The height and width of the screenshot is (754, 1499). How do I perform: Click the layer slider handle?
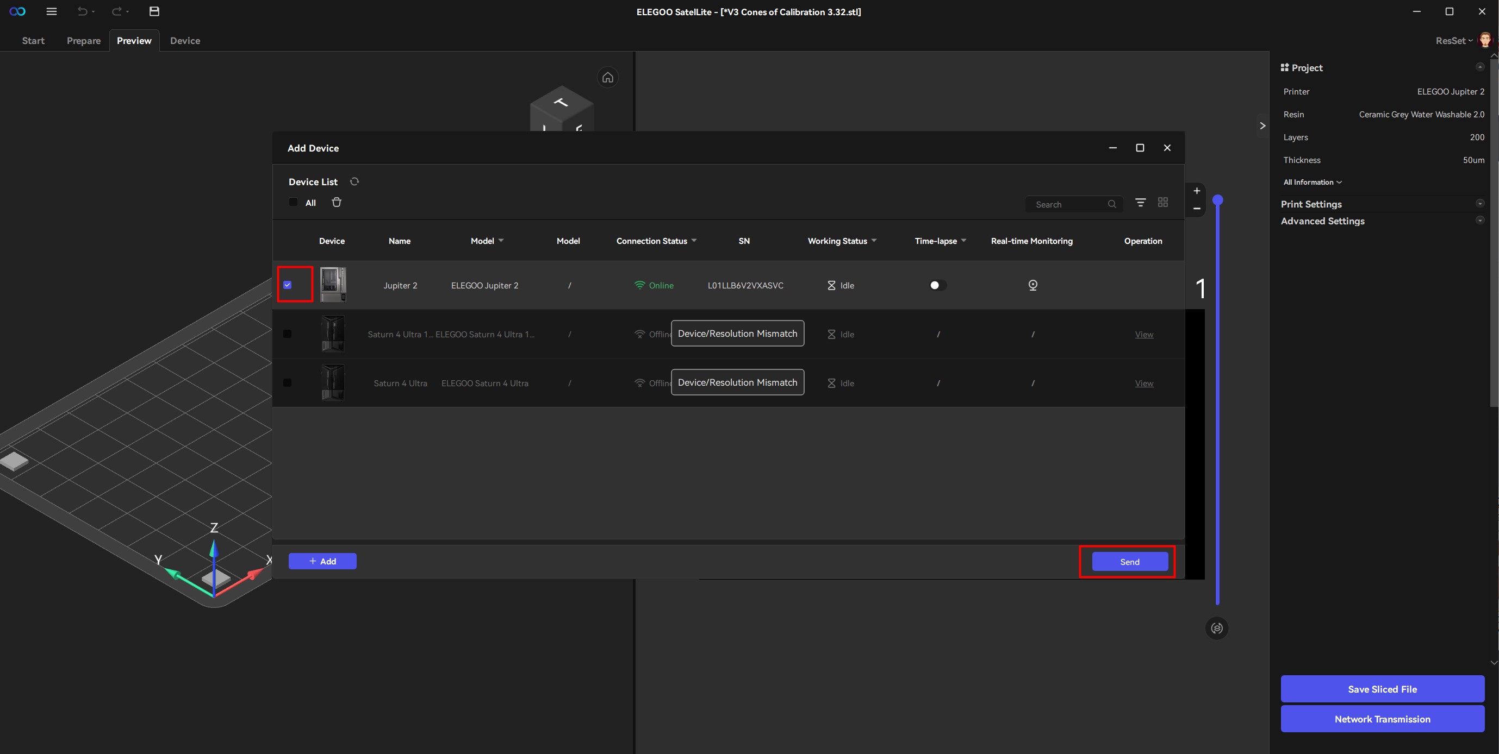(x=1217, y=200)
